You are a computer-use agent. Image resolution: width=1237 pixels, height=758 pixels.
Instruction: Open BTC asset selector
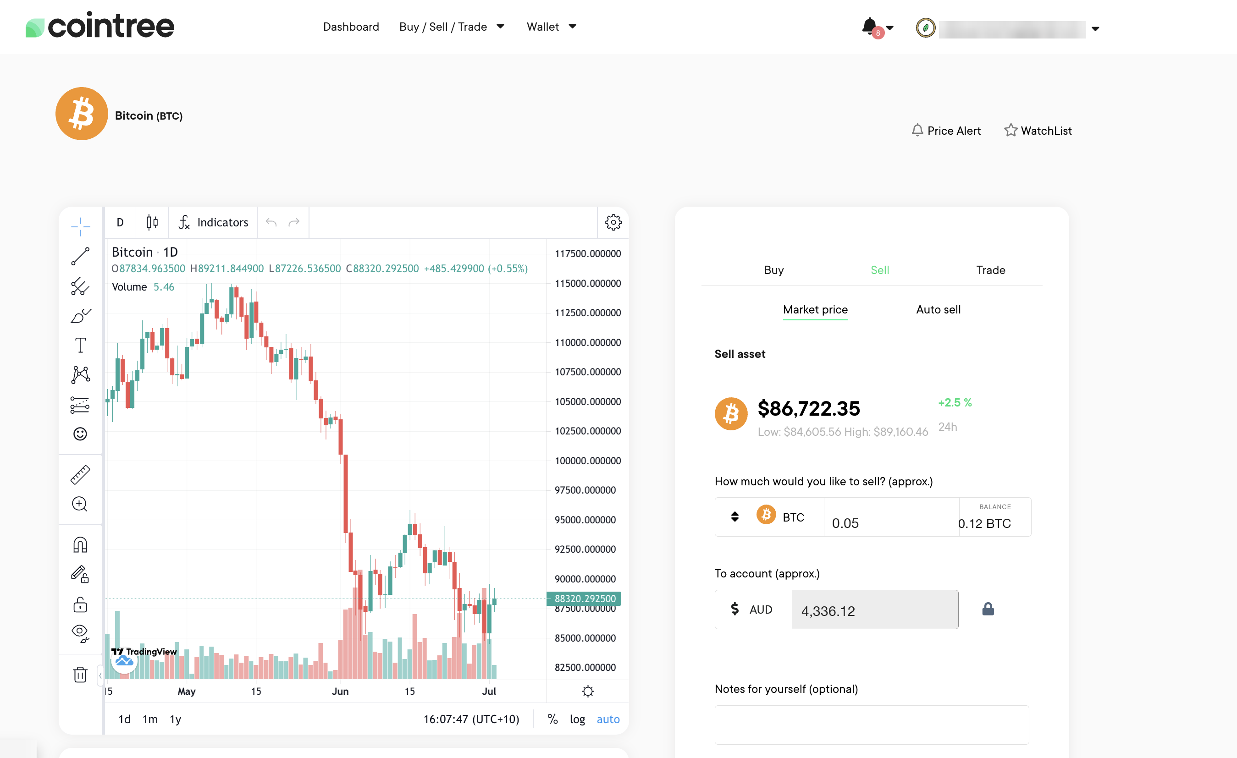(781, 516)
